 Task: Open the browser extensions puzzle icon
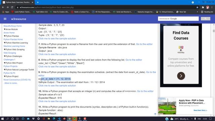(203, 7)
